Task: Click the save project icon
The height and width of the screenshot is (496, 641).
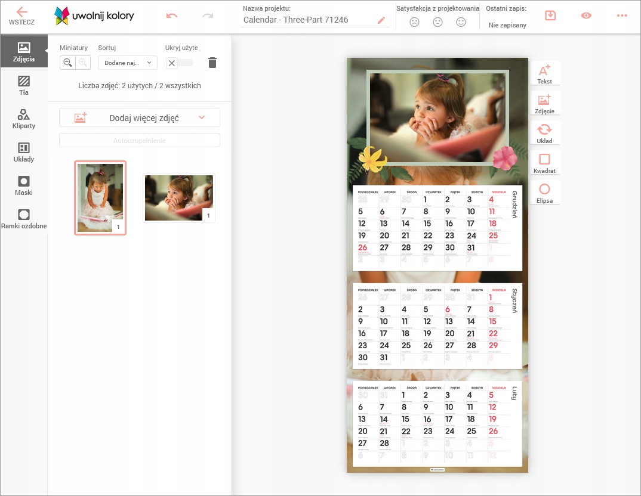Action: 550,15
